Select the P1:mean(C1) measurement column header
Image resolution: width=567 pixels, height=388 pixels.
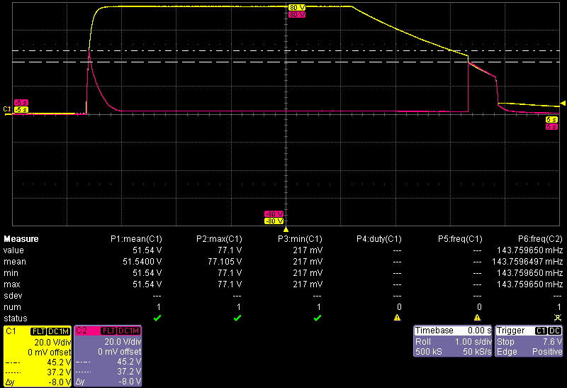pyautogui.click(x=136, y=239)
